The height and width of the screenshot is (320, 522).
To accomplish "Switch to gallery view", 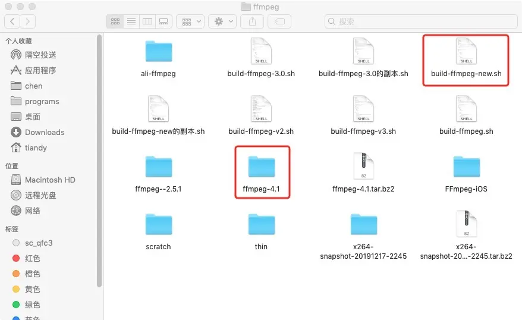I will coord(163,21).
